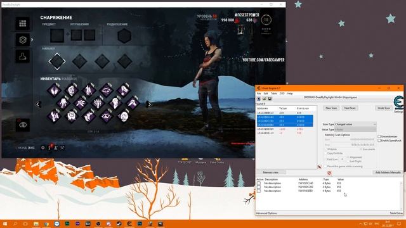Open Table menu in Cheat Engine
The image size is (406, 228).
coord(273,94)
